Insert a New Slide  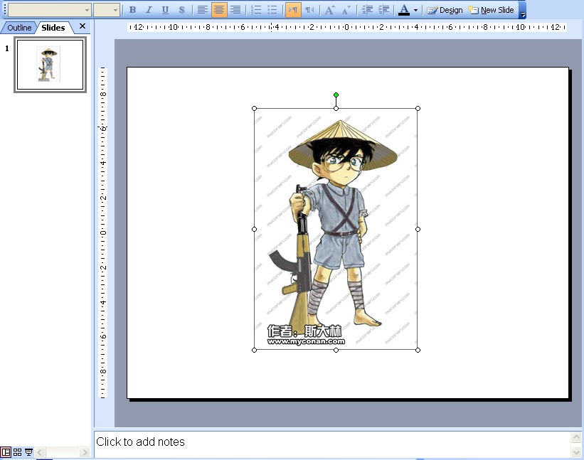coord(492,10)
